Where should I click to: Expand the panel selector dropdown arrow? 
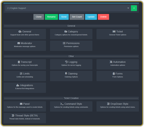(128, 8)
